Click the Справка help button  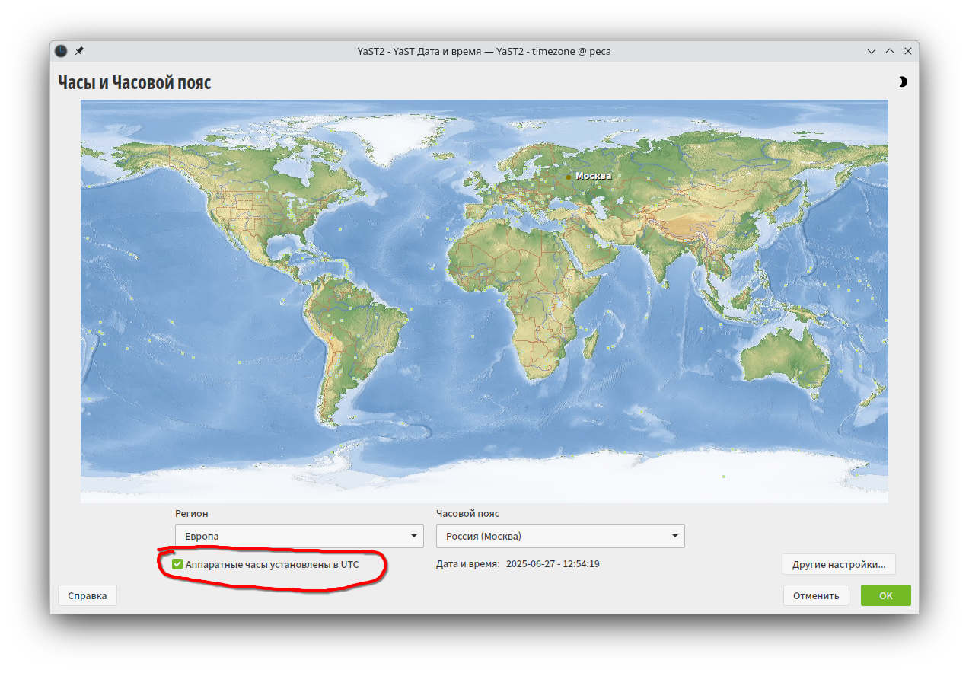tap(88, 595)
